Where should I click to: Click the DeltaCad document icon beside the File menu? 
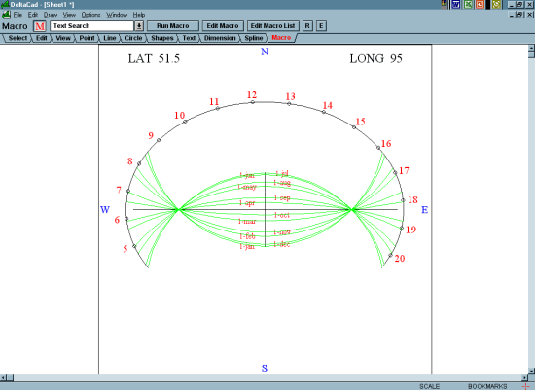[x=6, y=15]
